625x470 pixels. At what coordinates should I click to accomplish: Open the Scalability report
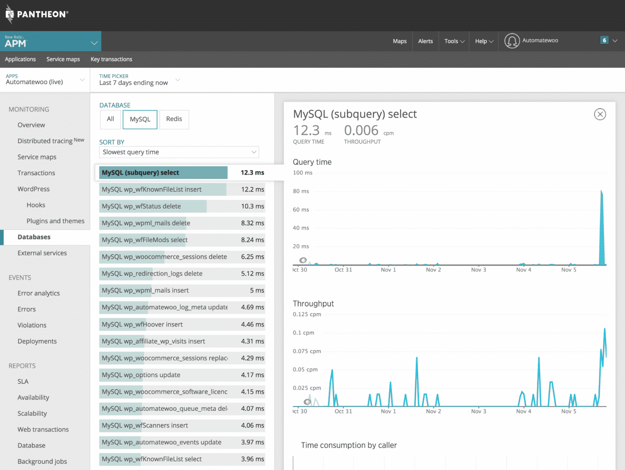tap(32, 413)
